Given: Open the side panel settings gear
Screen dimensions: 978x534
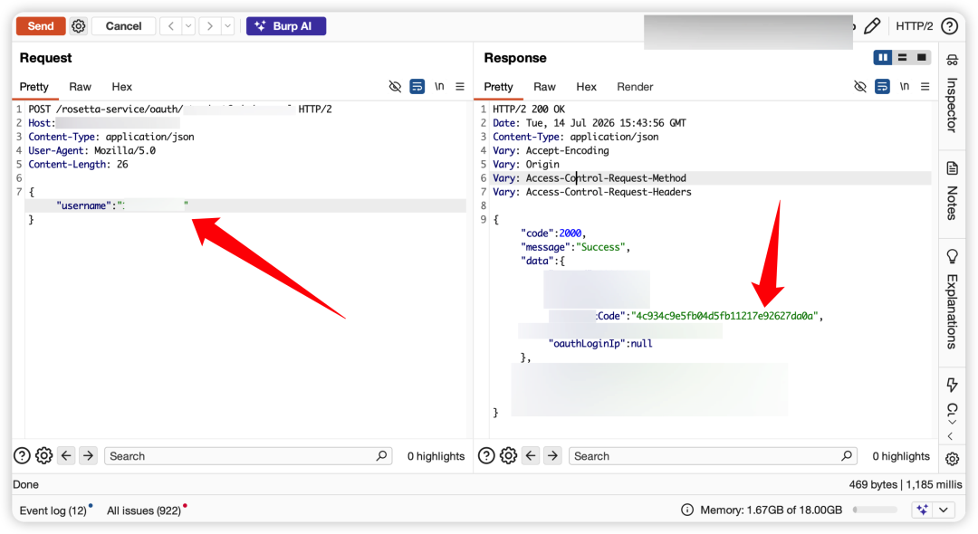Looking at the screenshot, I should tap(952, 459).
